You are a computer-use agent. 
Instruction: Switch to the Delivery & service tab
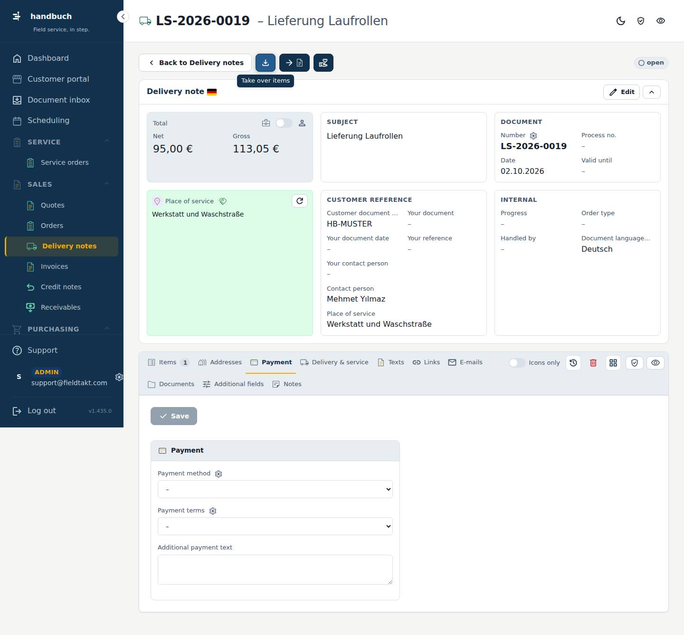(334, 362)
